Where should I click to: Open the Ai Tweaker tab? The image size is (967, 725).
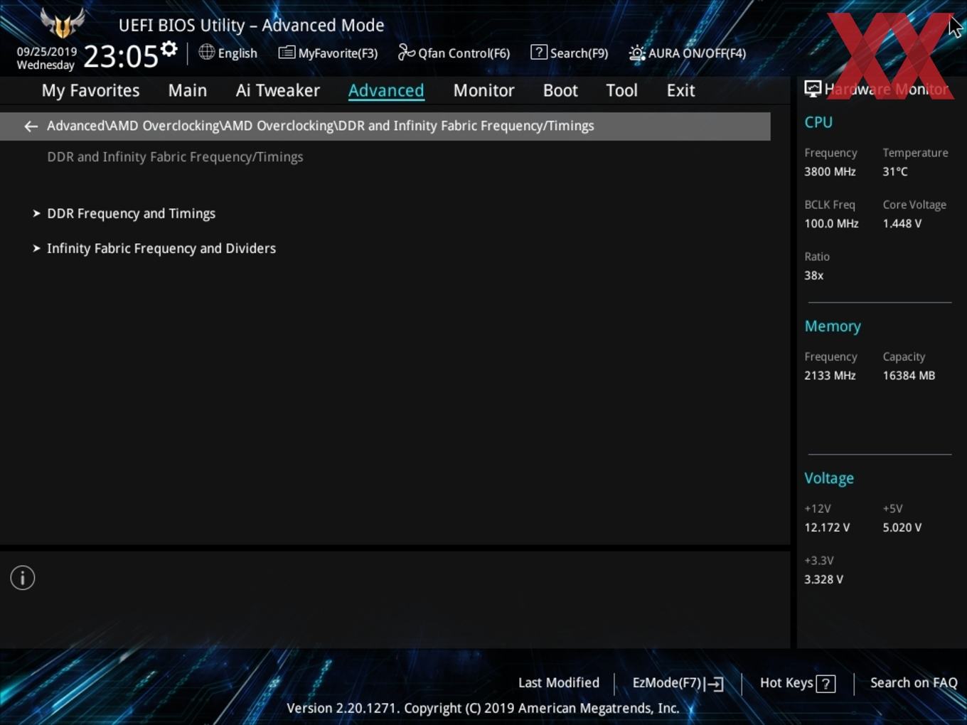(x=278, y=90)
